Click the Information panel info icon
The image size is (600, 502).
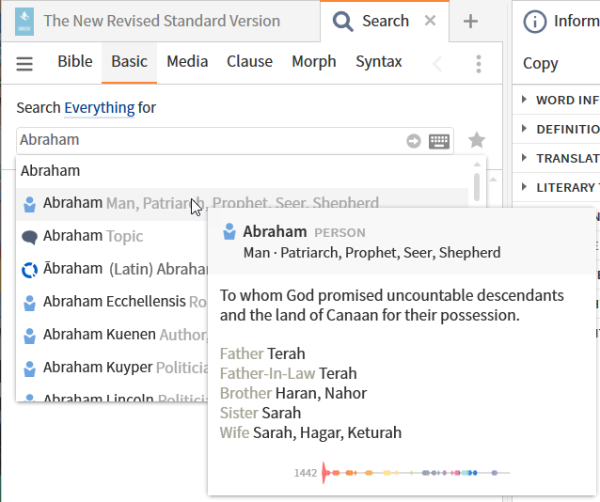(x=534, y=22)
